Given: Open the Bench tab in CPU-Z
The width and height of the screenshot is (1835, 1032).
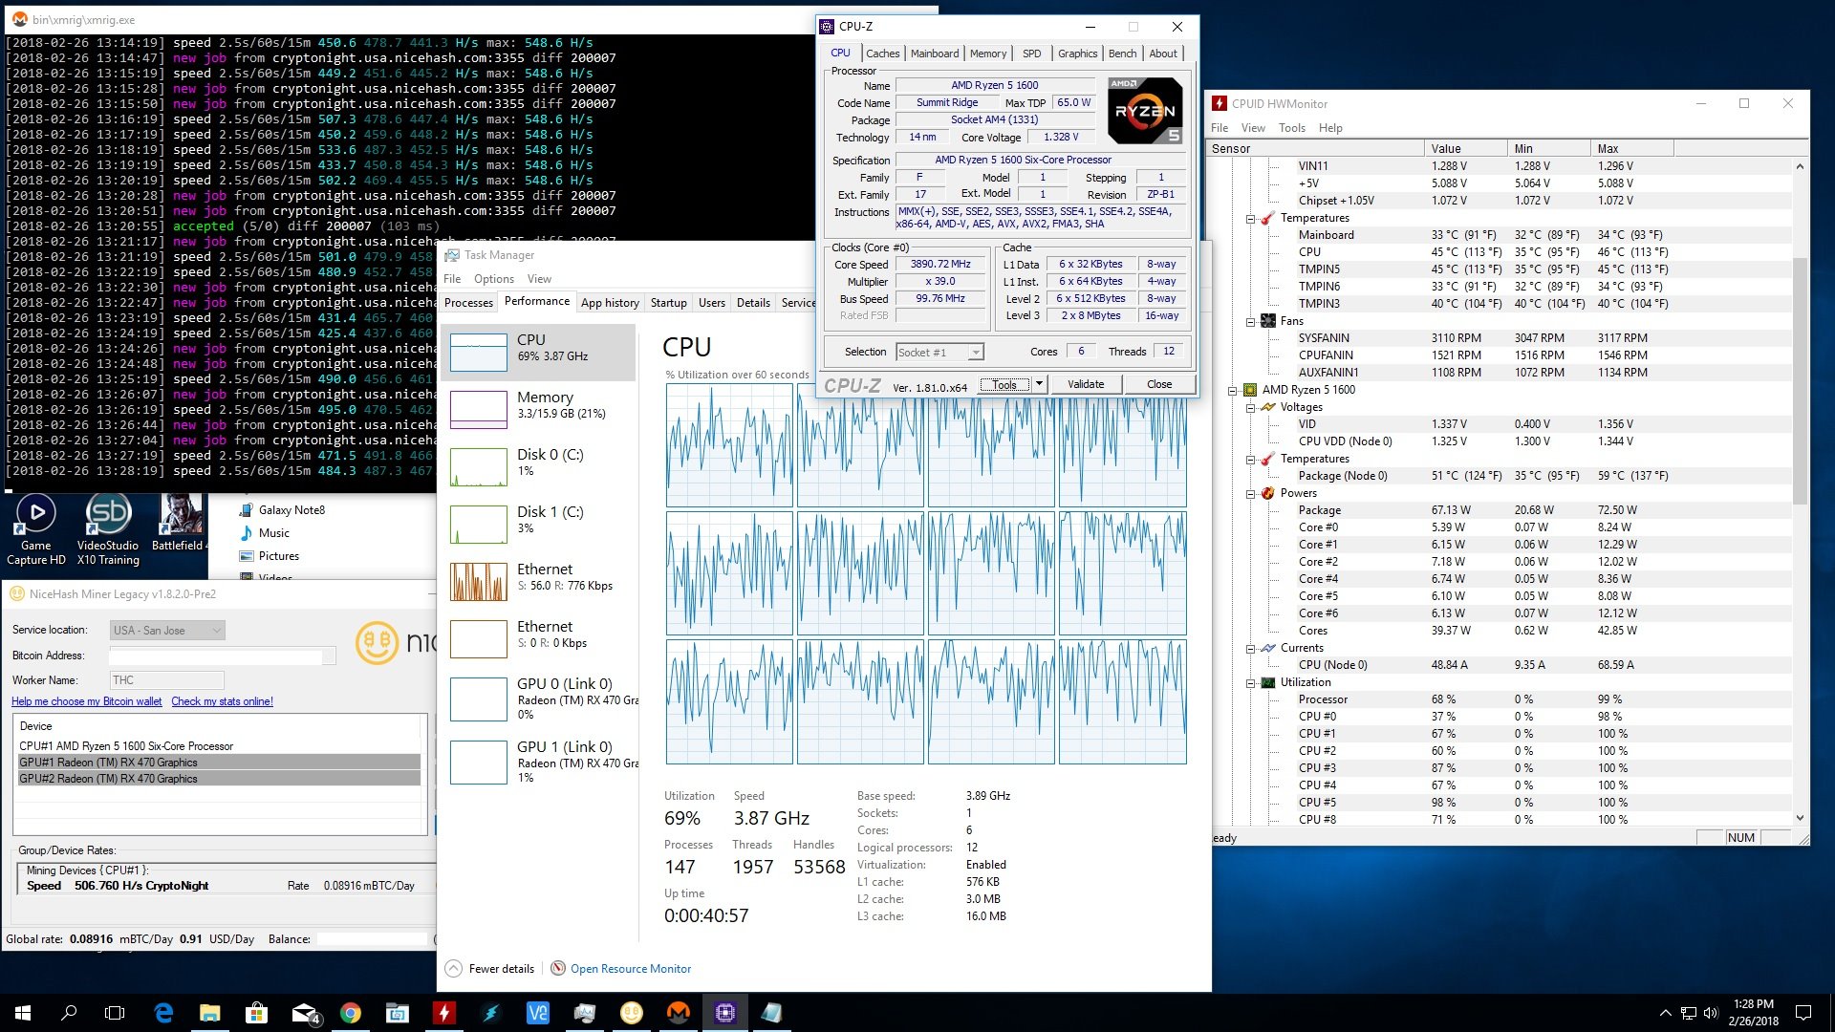Looking at the screenshot, I should pyautogui.click(x=1122, y=54).
